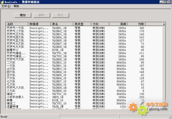Select the 天然气三大队 row
The width and height of the screenshot is (172, 119).
84,34
